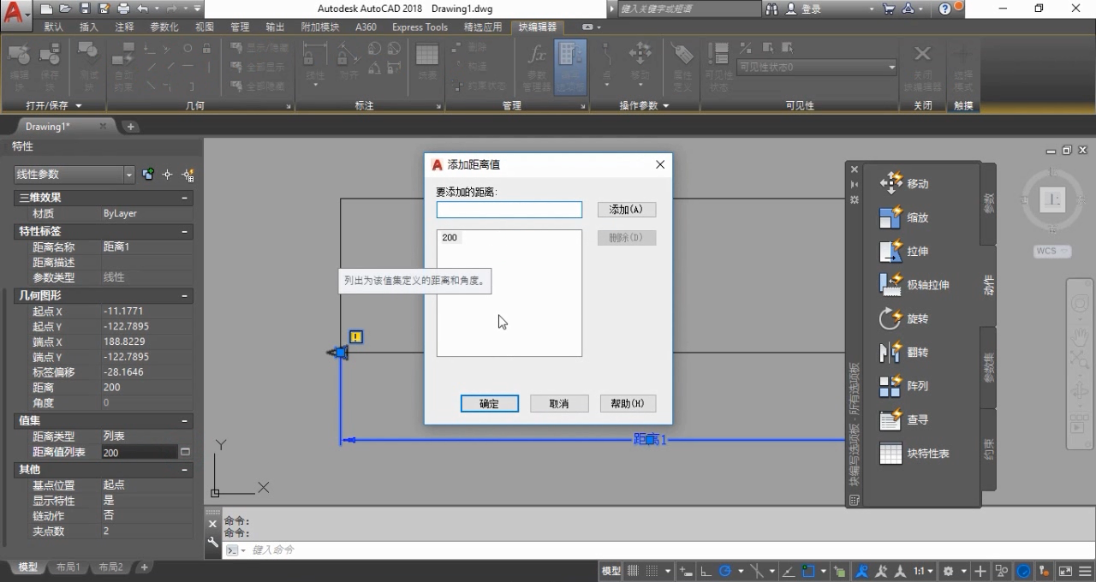The width and height of the screenshot is (1096, 582).
Task: Open the 默认 ribbon tab
Action: (x=54, y=27)
